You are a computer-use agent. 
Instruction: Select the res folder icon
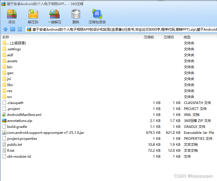4,91
